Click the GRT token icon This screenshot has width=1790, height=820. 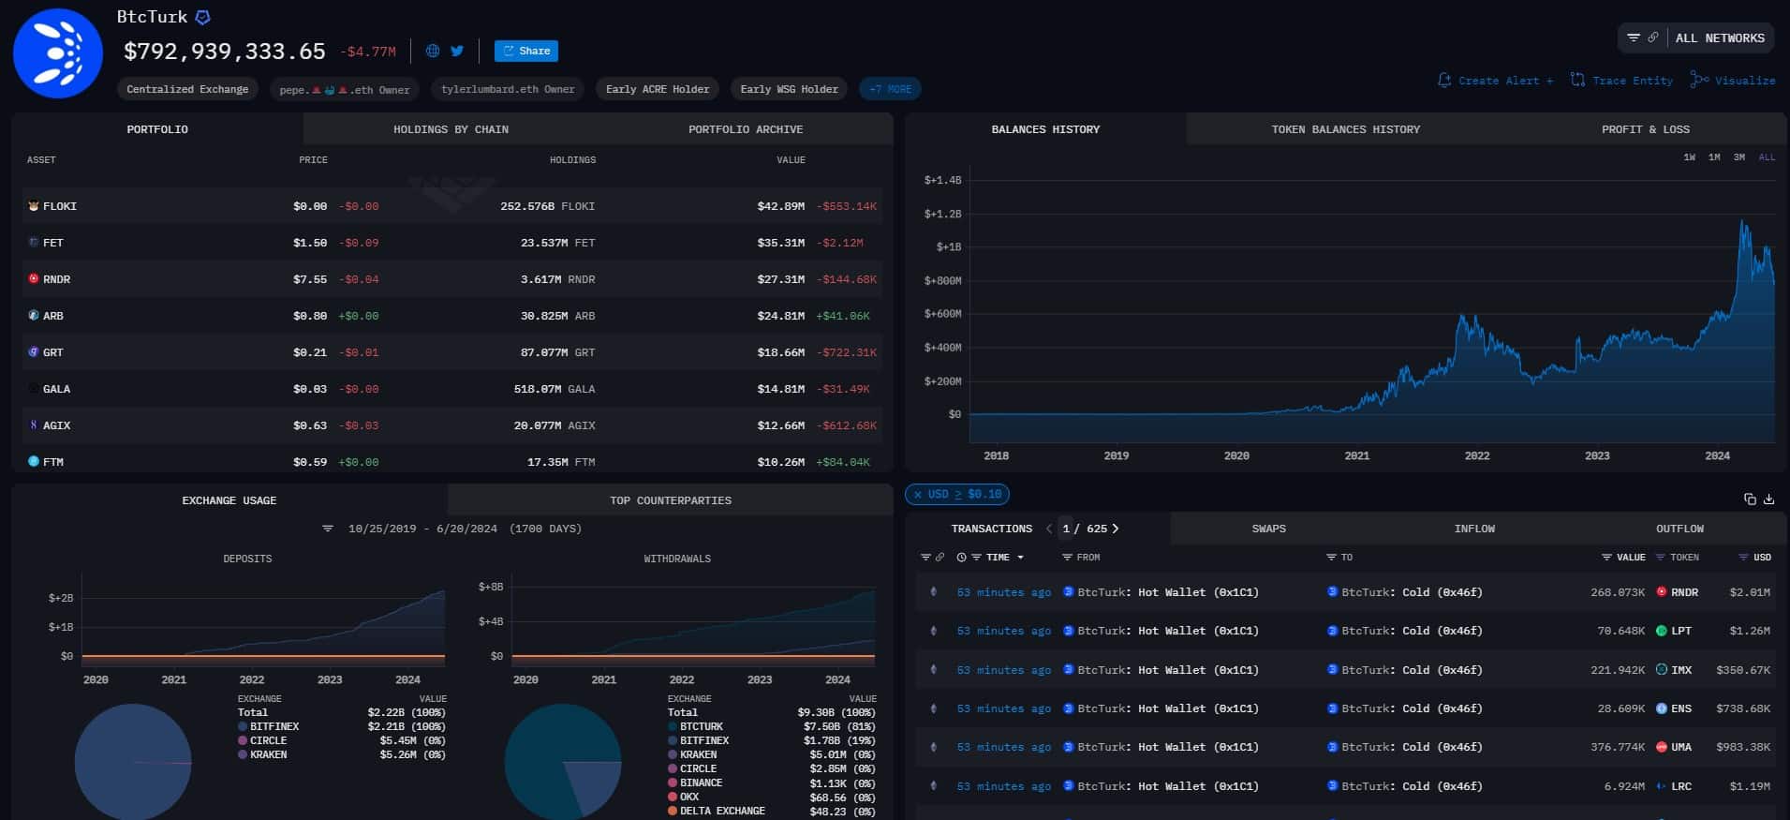[x=34, y=352]
